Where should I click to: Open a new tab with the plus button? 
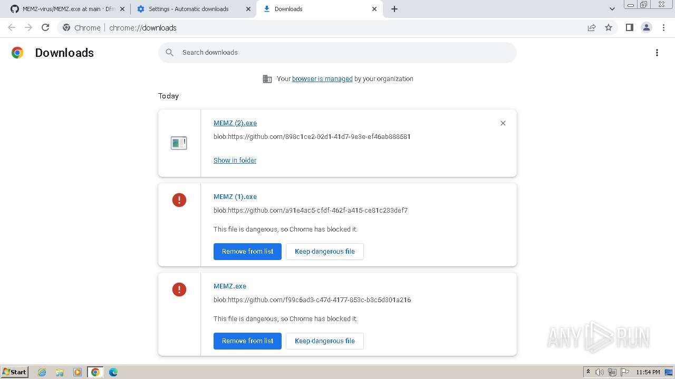(x=394, y=9)
